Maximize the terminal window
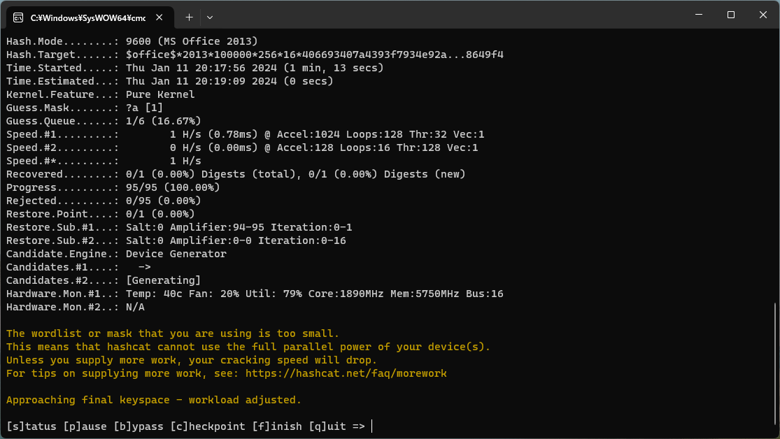 730,15
